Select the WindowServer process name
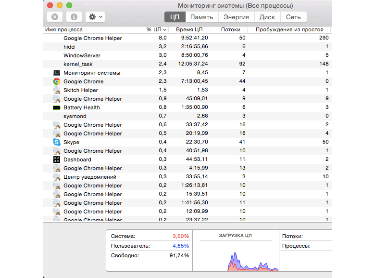 click(82, 55)
